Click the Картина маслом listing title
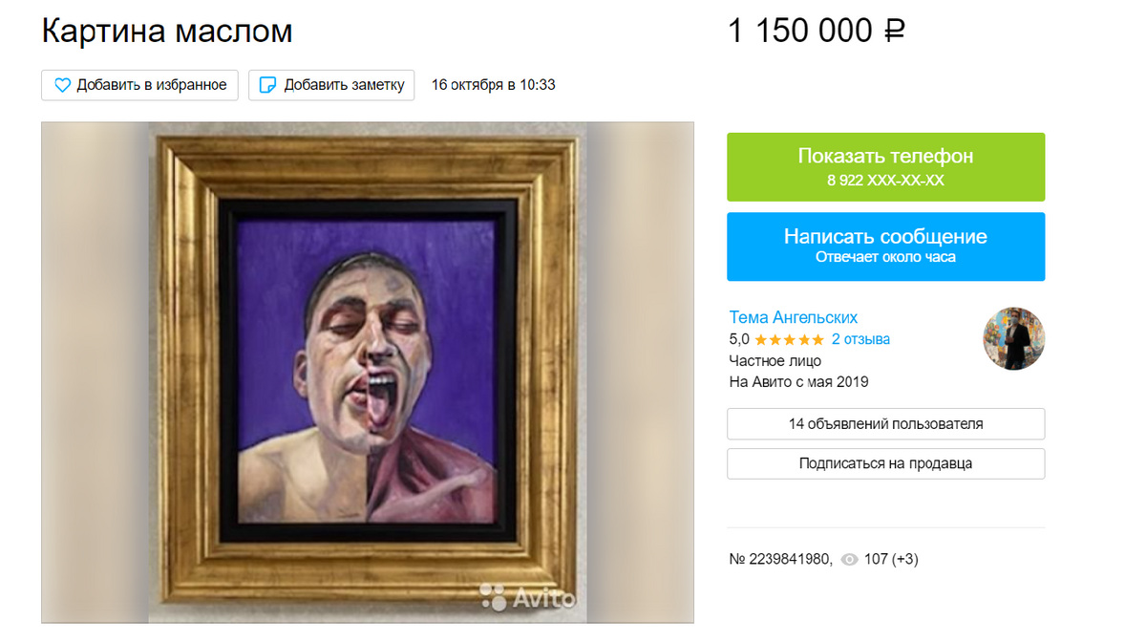The width and height of the screenshot is (1146, 643). tap(167, 32)
